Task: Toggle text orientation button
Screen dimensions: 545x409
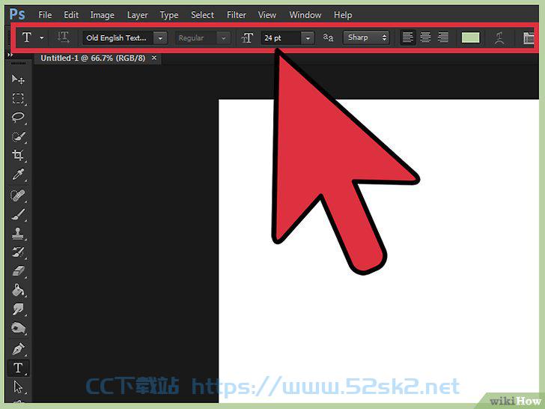Action: pyautogui.click(x=63, y=37)
